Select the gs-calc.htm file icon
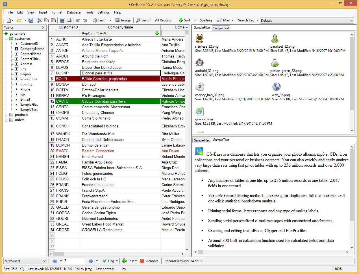The image size is (359, 274). (x=200, y=111)
